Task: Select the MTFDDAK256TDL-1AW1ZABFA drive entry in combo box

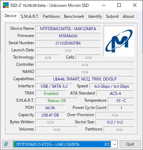Action: point(62,144)
